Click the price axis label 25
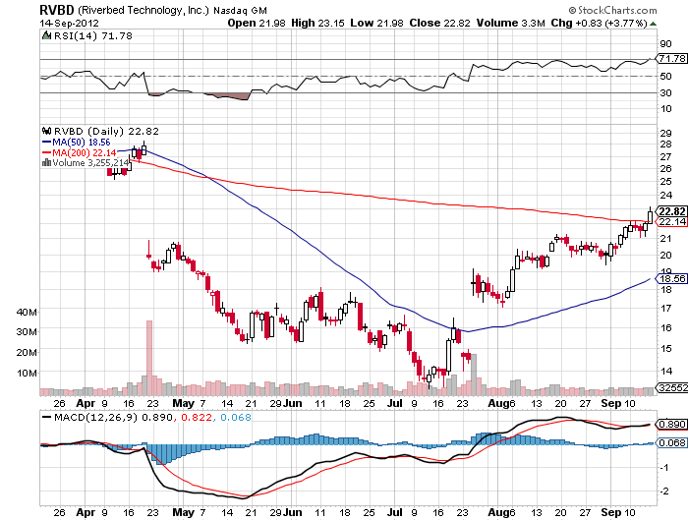Image resolution: width=688 pixels, height=521 pixels. point(665,181)
